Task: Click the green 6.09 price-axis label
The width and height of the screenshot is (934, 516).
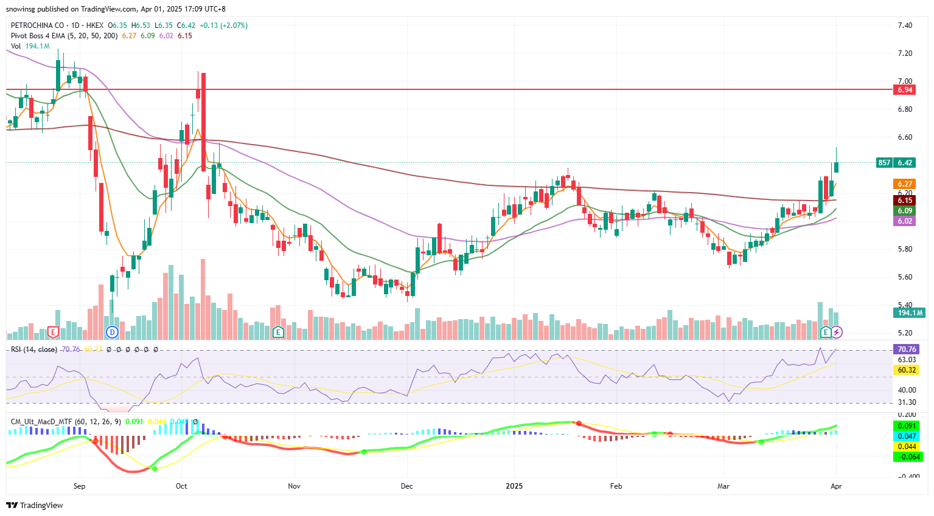Action: [x=905, y=211]
